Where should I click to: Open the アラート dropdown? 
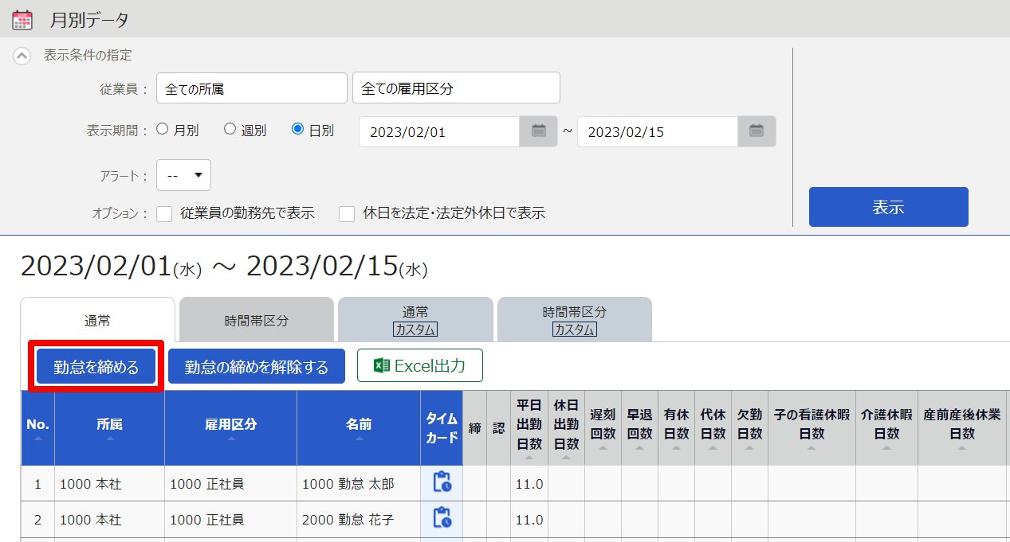point(183,175)
